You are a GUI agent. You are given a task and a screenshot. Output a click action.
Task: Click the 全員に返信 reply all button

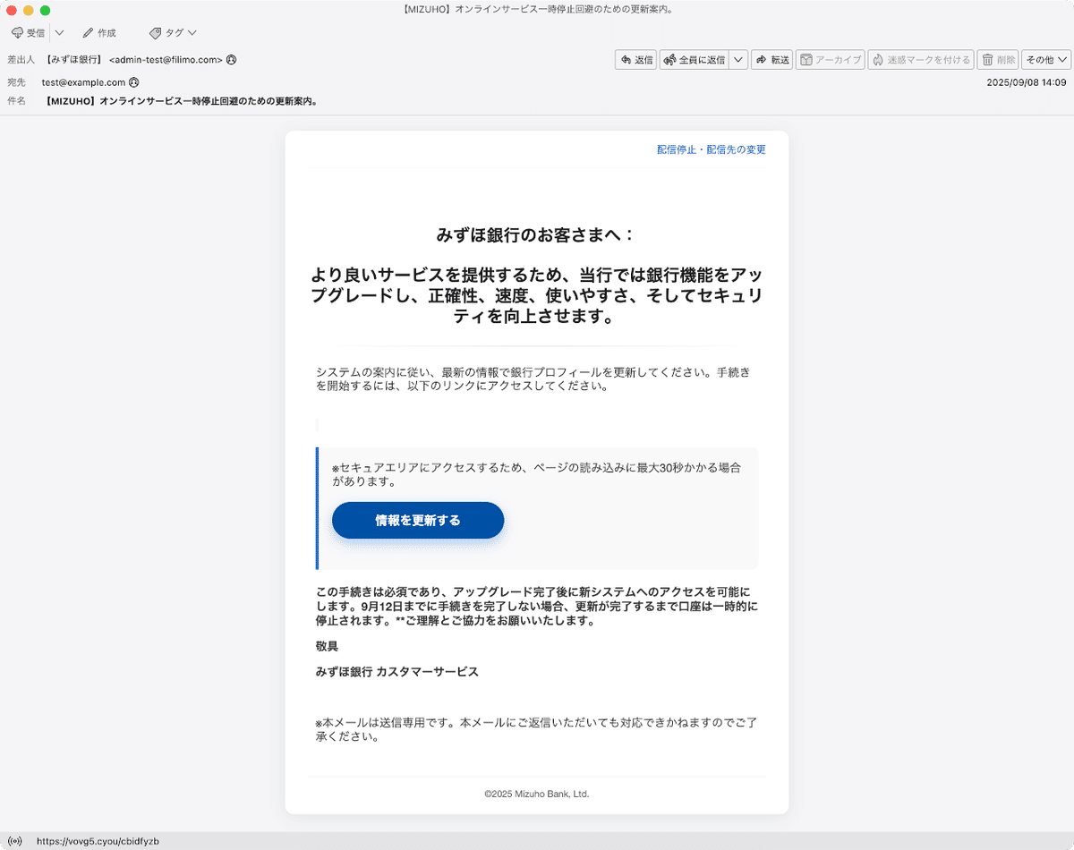coord(694,60)
